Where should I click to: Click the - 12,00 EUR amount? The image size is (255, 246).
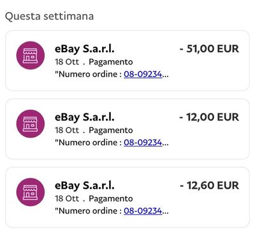click(209, 117)
